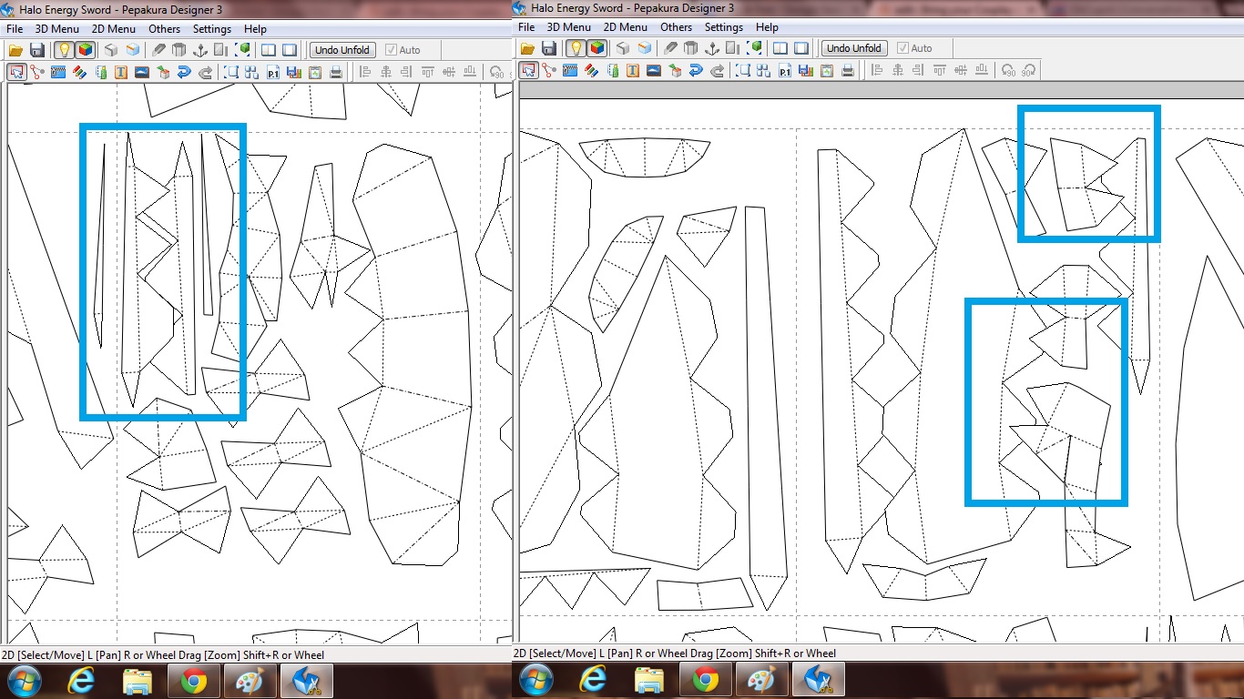Open Others menu in left window
1244x699 pixels.
point(165,29)
